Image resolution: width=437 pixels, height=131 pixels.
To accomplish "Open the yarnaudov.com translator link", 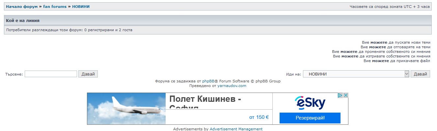I will click(232, 86).
